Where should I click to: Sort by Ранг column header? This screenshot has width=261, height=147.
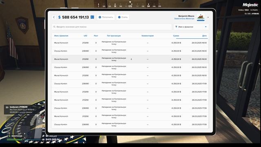pyautogui.click(x=96, y=36)
